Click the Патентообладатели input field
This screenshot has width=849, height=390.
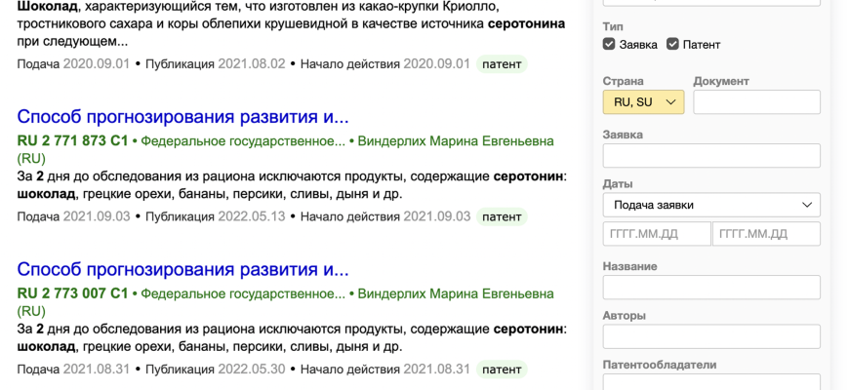(x=711, y=382)
